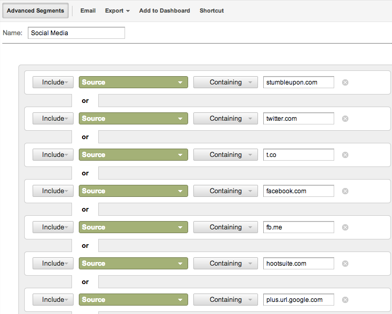
Task: Remove the stumbleupon.com condition
Action: 345,82
